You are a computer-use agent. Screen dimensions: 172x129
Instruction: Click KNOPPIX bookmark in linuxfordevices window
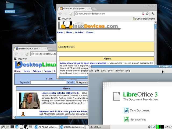(x=65, y=19)
